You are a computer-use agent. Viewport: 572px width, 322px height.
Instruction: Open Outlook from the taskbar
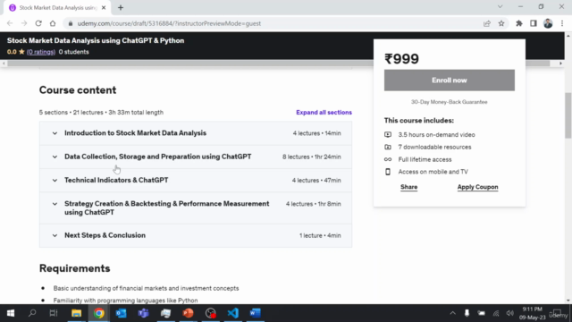coord(122,313)
